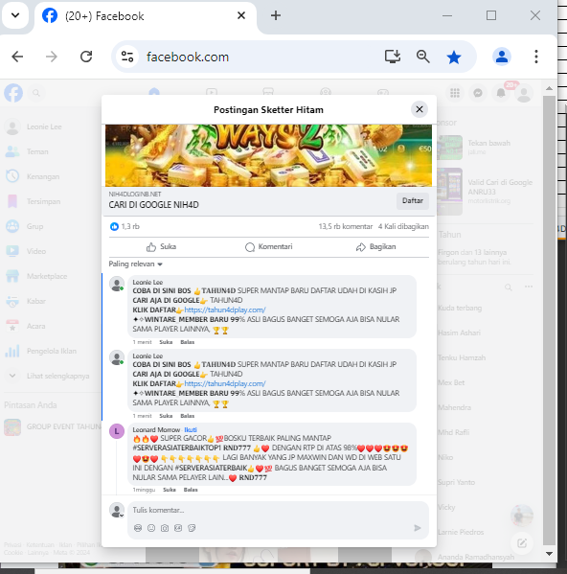567x574 pixels.
Task: Click the bookmark star icon
Action: [x=454, y=57]
